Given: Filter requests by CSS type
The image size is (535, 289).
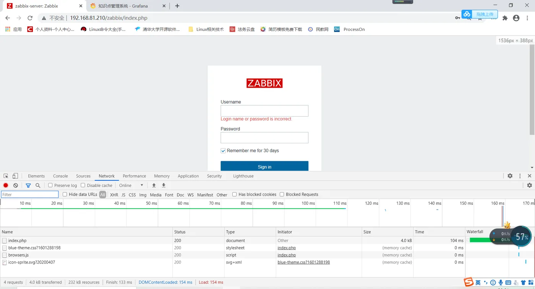Looking at the screenshot, I should point(132,195).
